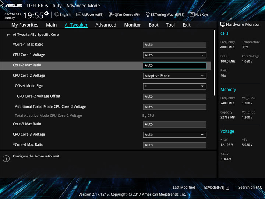Click the By CPU value
Image resolution: width=265 pixels, height=199 pixels.
(148, 116)
